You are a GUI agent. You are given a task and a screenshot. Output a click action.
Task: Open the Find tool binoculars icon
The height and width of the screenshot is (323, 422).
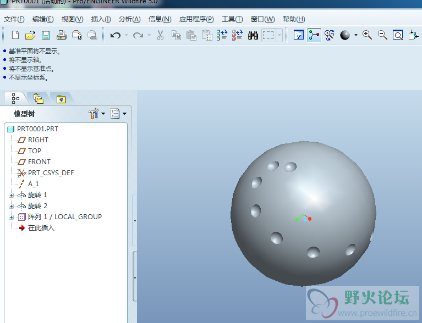coord(253,35)
